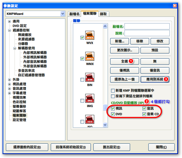Select 設定管理 in the tree
The height and width of the screenshot is (158, 182).
(19, 120)
